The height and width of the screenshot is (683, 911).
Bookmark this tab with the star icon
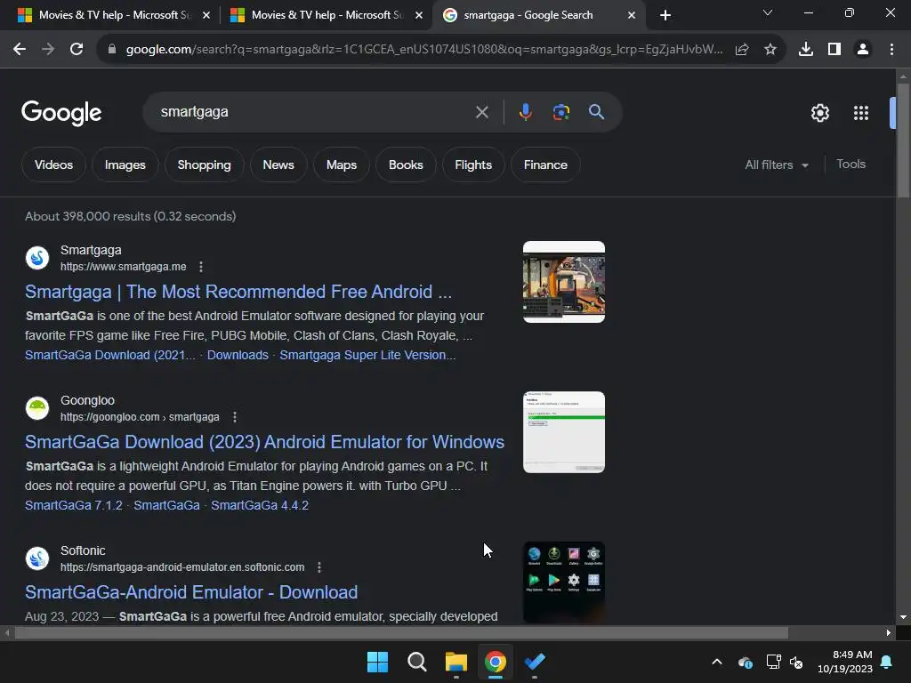(770, 50)
